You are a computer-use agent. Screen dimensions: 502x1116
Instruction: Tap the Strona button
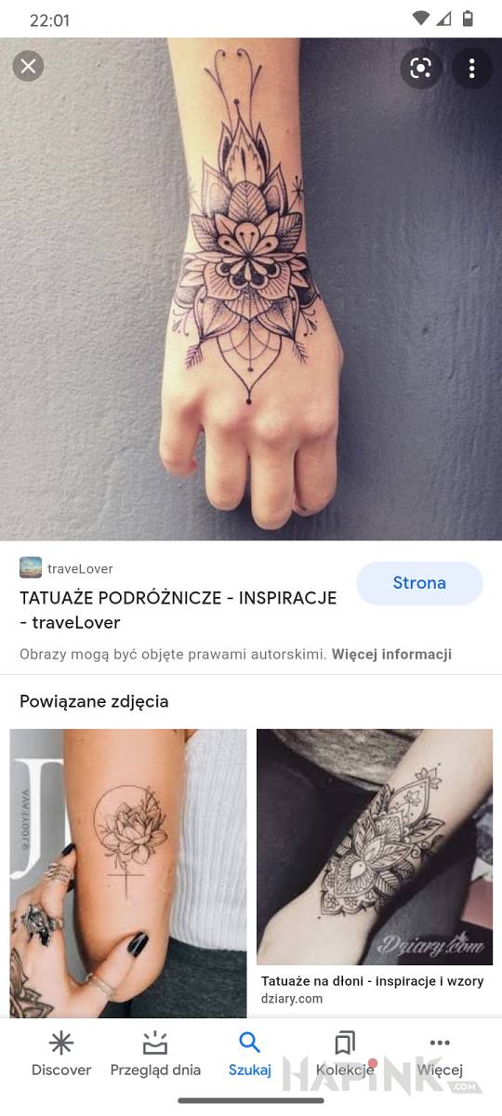(419, 583)
